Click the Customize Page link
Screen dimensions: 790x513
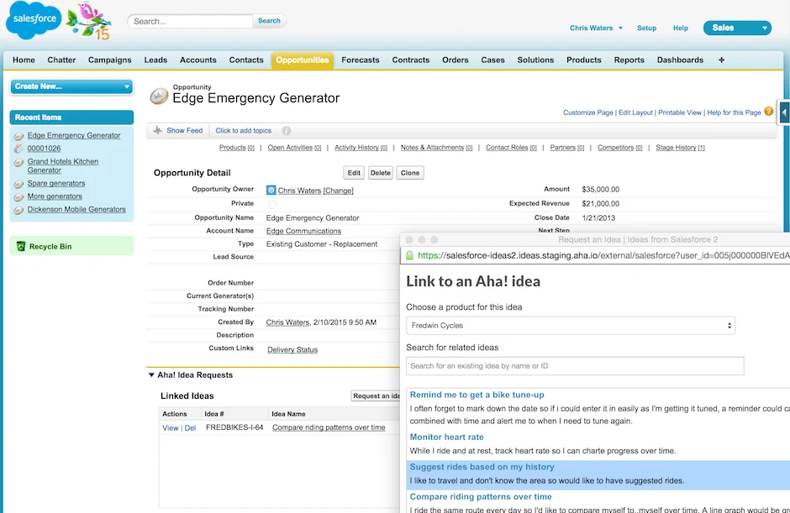click(588, 113)
